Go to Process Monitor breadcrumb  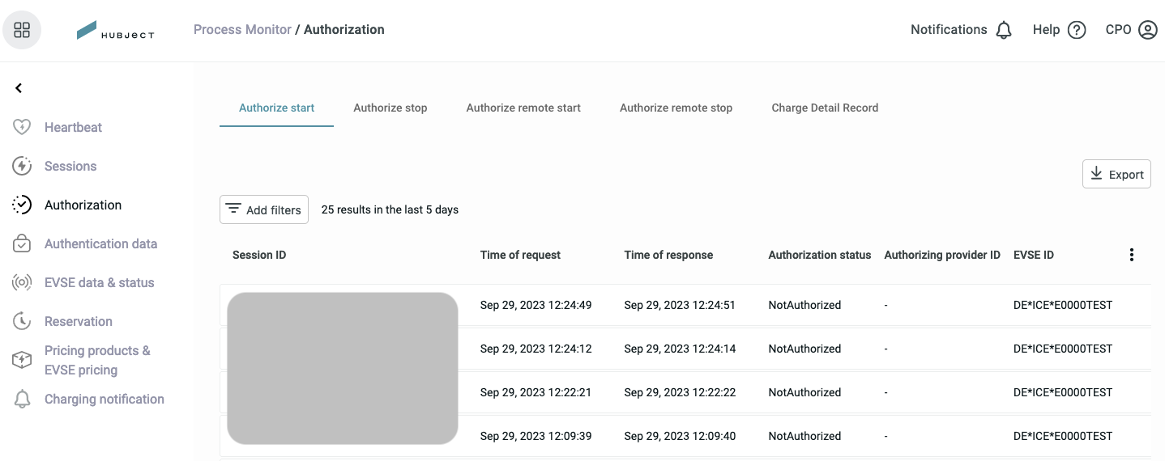tap(242, 29)
